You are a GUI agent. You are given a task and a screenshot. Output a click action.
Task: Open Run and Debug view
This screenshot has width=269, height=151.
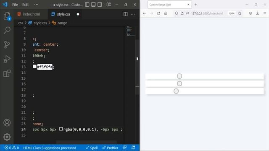coord(7,59)
